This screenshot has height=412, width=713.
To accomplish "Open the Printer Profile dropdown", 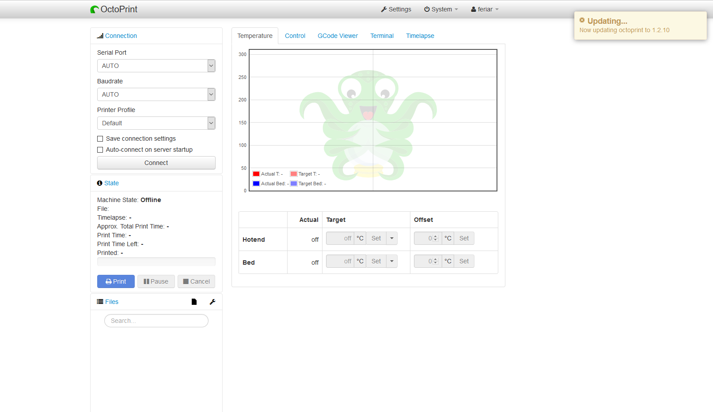I will click(156, 123).
